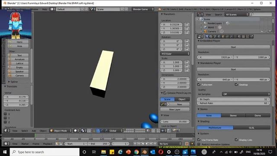Open the Object Mode dropdown
Screen dimensions: 277x156
click(x=61, y=131)
